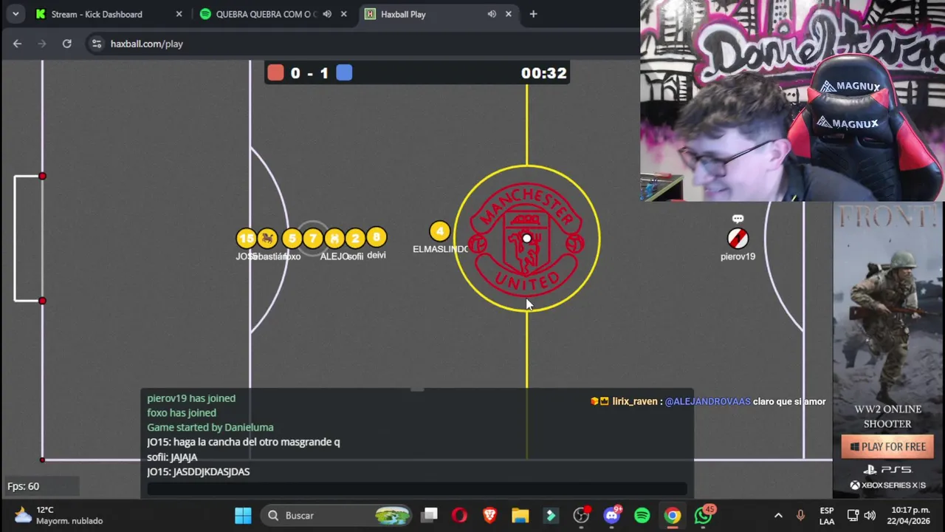Open Discord from taskbar
This screenshot has width=945, height=532.
[612, 515]
